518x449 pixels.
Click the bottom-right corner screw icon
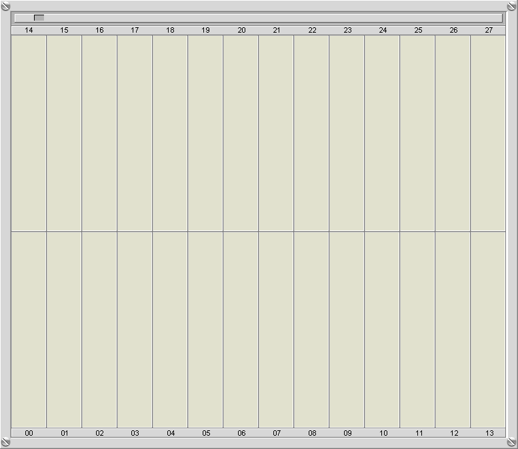(512, 442)
